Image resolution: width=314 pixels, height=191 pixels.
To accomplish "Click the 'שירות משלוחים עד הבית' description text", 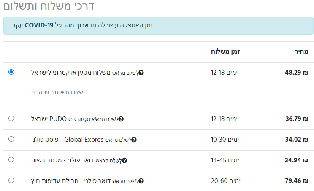I will click(x=57, y=92).
